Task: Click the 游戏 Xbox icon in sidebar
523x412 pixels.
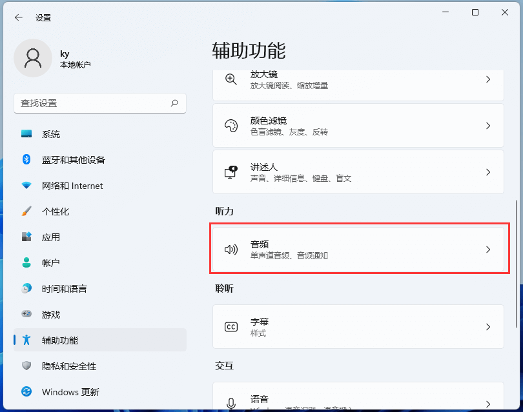Action: click(26, 315)
